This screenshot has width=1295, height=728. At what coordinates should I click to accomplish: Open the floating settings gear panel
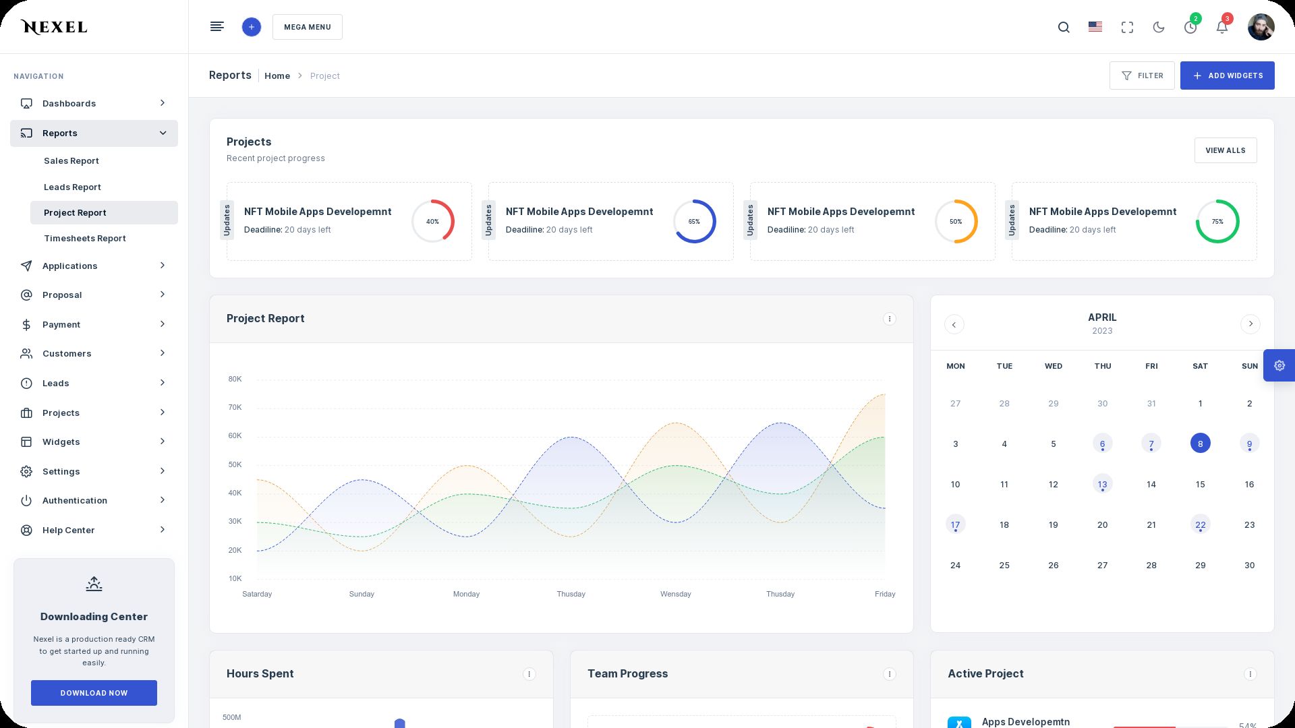coord(1279,365)
